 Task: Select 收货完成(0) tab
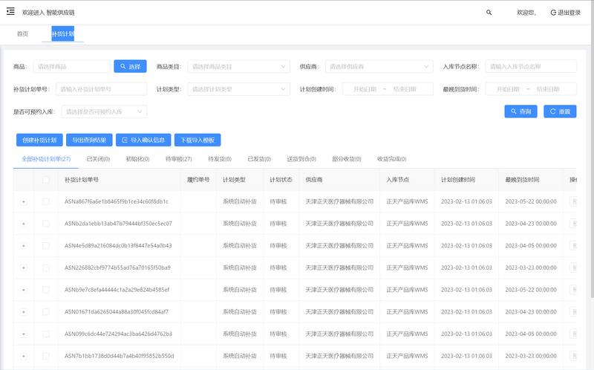tap(392, 159)
